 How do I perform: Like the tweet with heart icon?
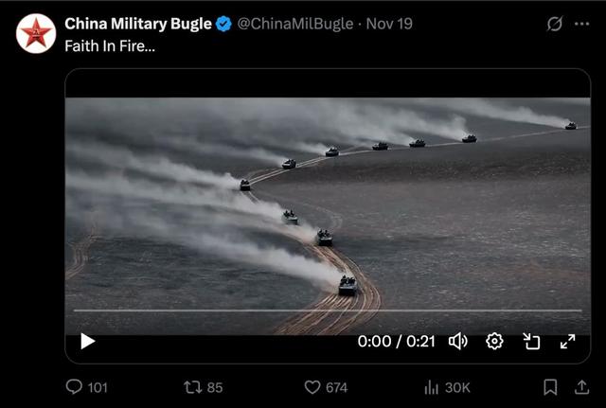(312, 387)
